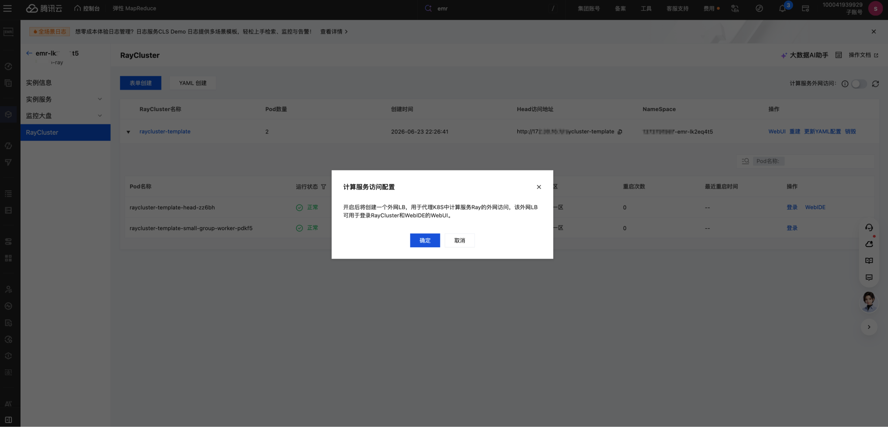Close the CLS log promotion banner

[x=874, y=31]
